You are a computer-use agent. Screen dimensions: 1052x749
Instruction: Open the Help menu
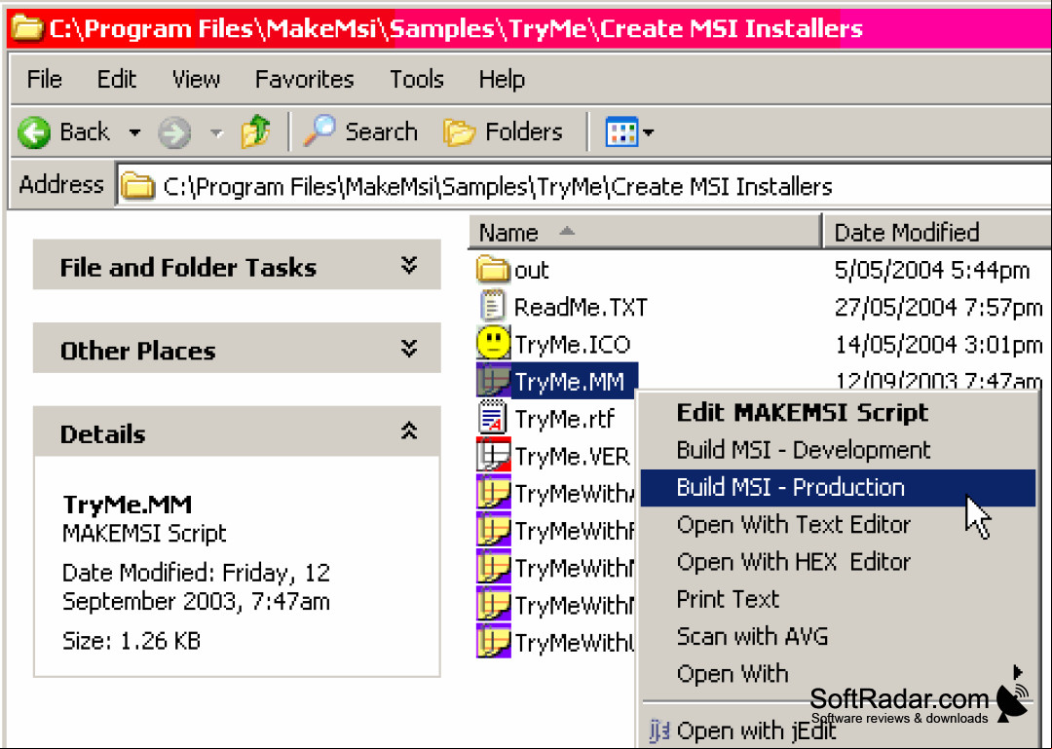pyautogui.click(x=502, y=79)
